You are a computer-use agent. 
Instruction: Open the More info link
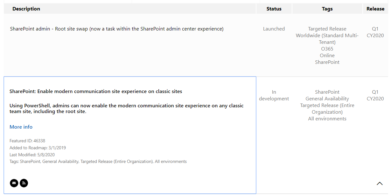[21, 127]
